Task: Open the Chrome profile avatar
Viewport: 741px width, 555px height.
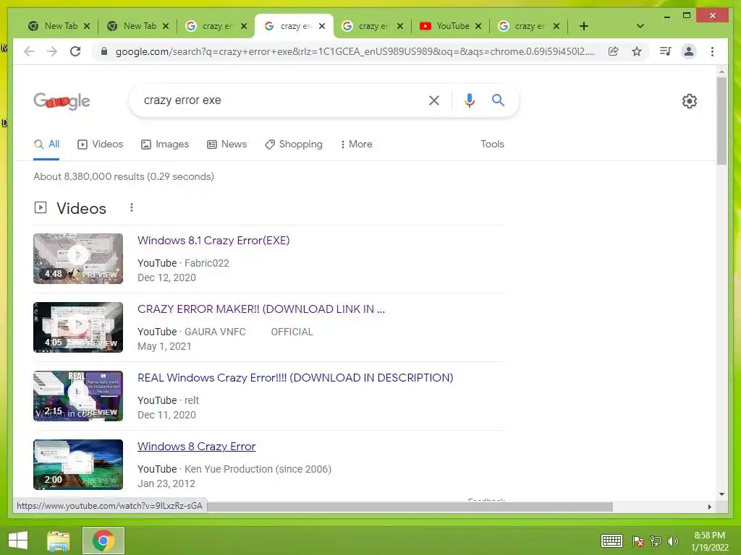Action: (x=689, y=51)
